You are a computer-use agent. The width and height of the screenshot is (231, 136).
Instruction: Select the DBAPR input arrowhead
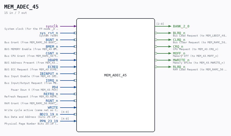click(x=75, y=60)
